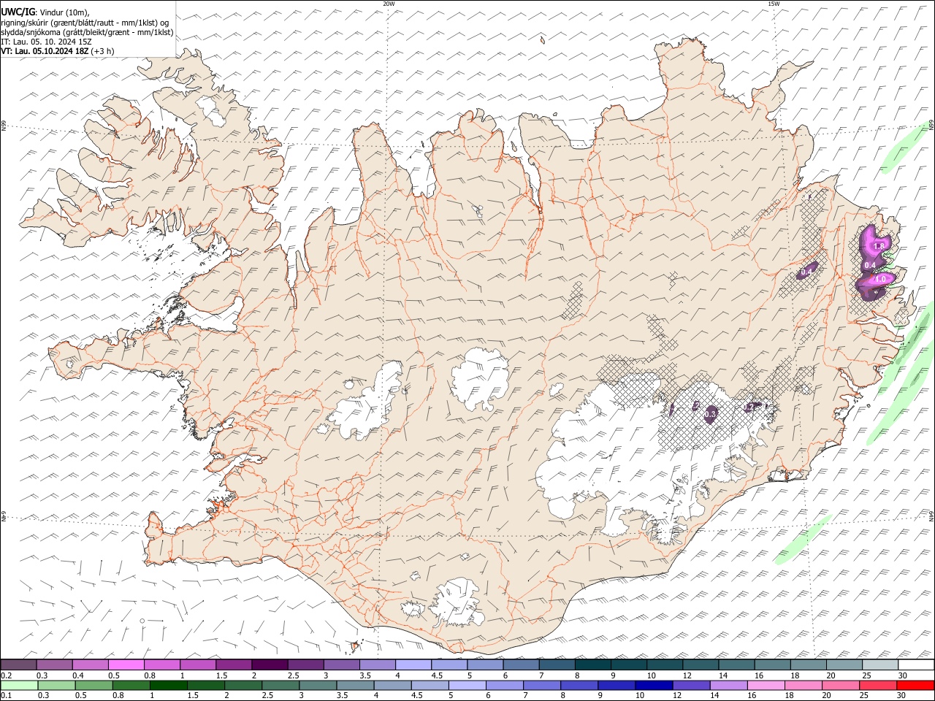Click the '0.3' precipitation value on the glacier
The width and height of the screenshot is (935, 701).
pos(710,415)
